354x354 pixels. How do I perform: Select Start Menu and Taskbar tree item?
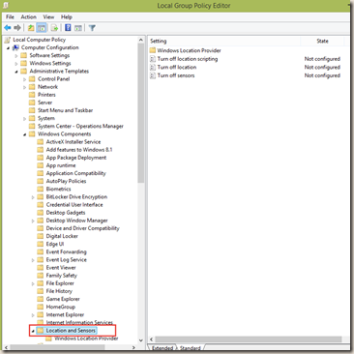[65, 110]
